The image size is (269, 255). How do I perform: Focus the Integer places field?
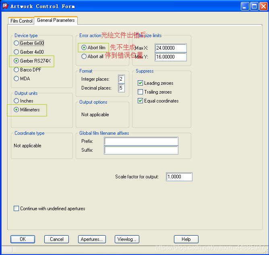[121, 79]
